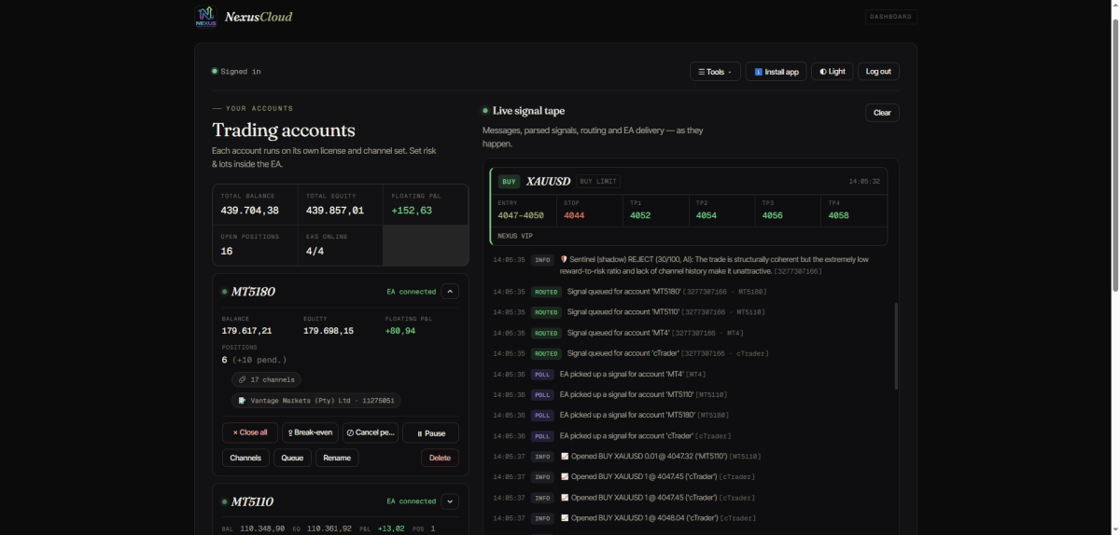This screenshot has width=1120, height=535.
Task: Pause the MT5180 account
Action: (x=430, y=432)
